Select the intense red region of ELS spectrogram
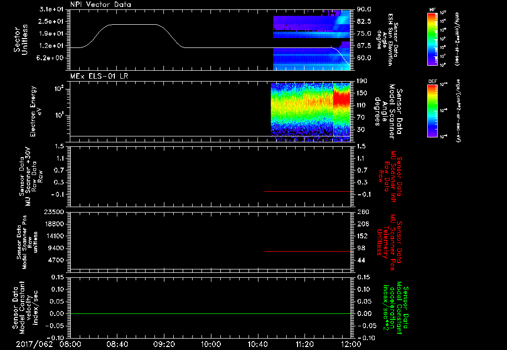This screenshot has width=507, height=350. (342, 98)
